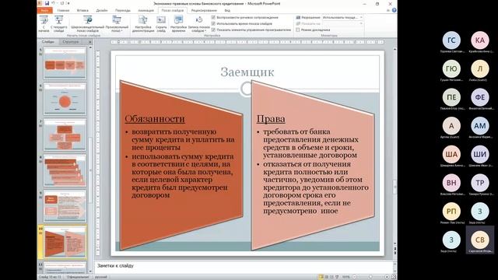The width and height of the screenshot is (498, 280).
Task: Click participant avatar 'ШИ'
Action: point(480,154)
